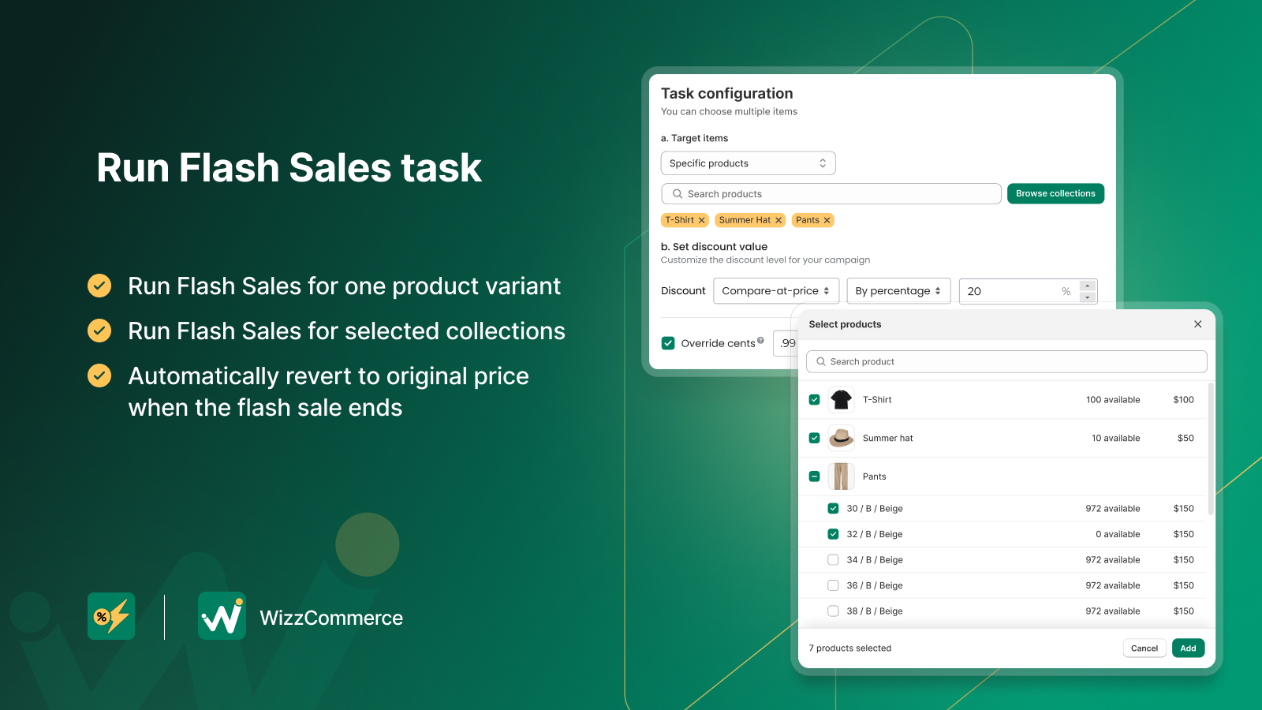
Task: Click the override cents .99 field
Action: click(x=786, y=343)
